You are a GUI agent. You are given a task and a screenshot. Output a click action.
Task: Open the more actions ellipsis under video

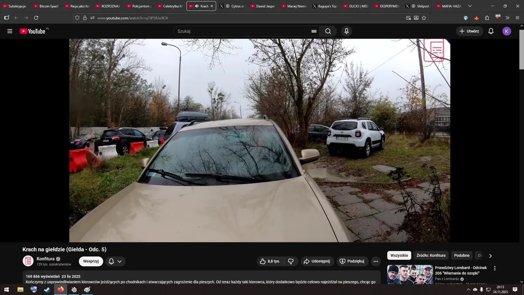(x=376, y=261)
